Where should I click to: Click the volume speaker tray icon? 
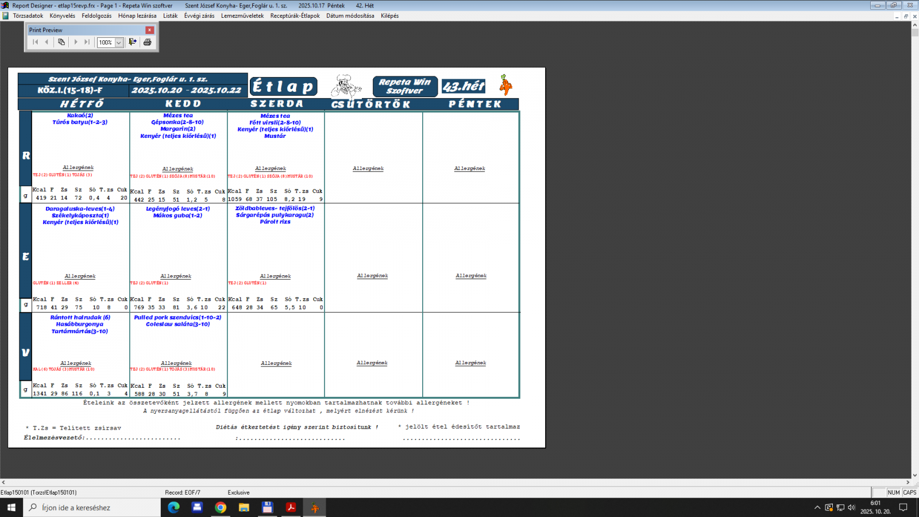851,507
